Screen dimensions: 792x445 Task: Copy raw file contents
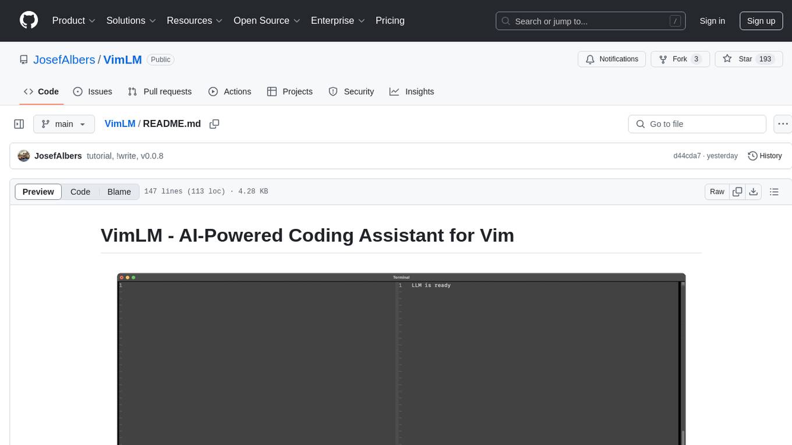pyautogui.click(x=738, y=192)
